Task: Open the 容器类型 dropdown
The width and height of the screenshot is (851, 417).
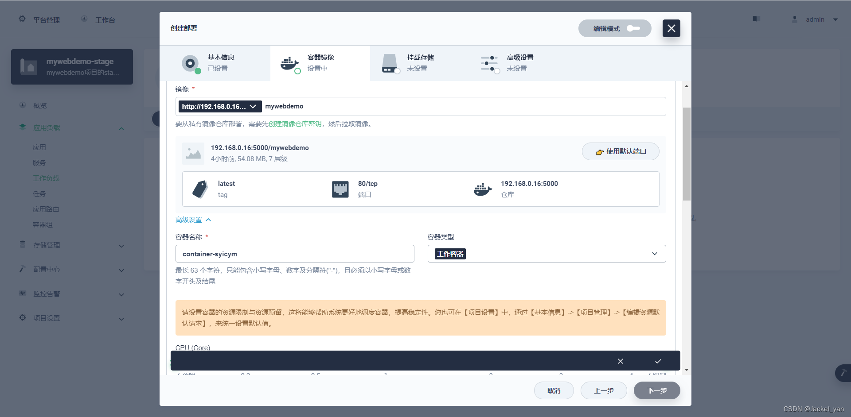Action: point(547,254)
